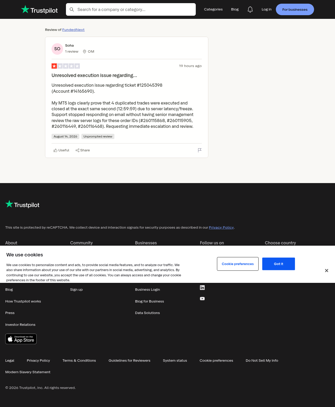Dismiss the cookie banner
The height and width of the screenshot is (407, 335).
[x=327, y=271]
